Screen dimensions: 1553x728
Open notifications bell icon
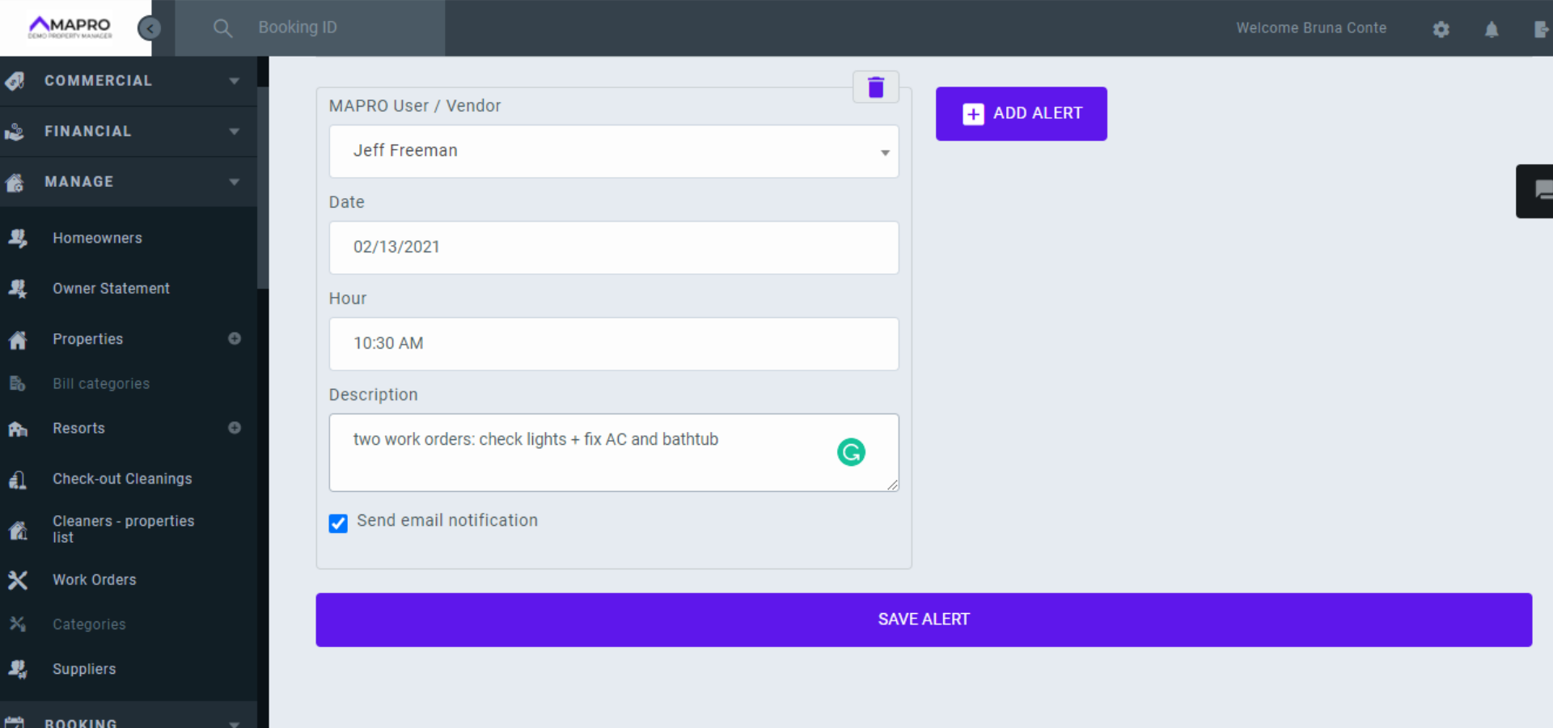(x=1492, y=29)
